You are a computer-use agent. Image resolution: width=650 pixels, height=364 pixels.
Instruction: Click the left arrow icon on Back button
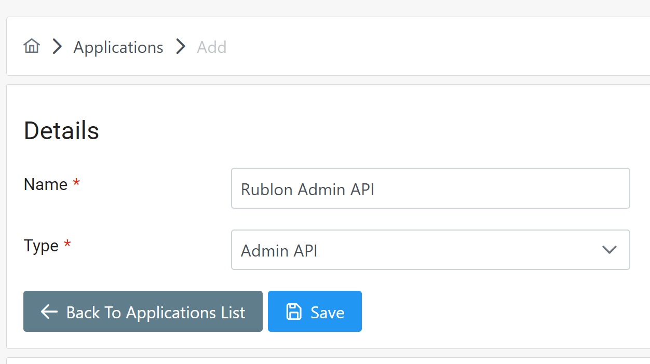click(49, 312)
